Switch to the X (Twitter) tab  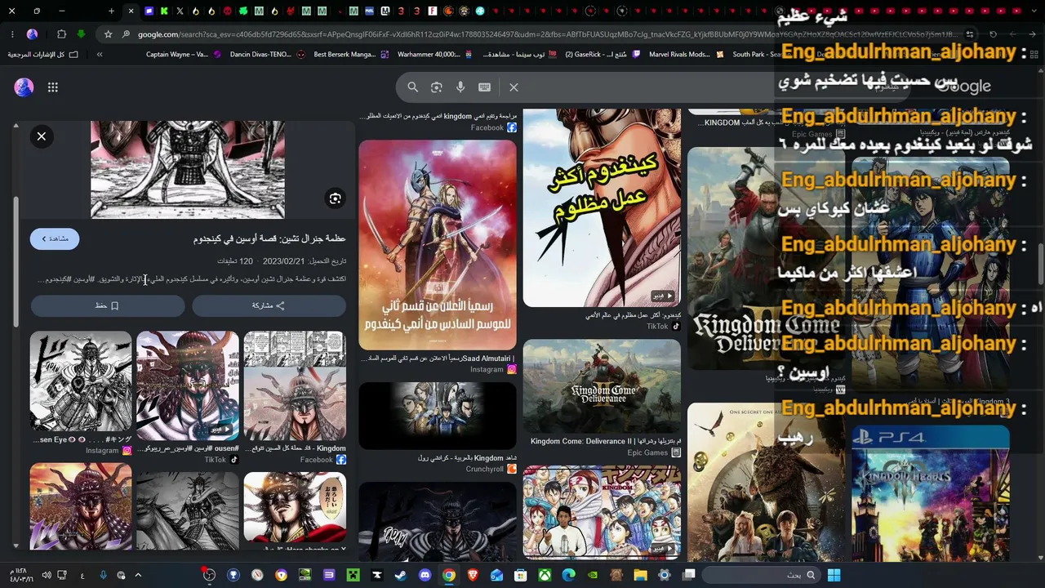(x=180, y=11)
